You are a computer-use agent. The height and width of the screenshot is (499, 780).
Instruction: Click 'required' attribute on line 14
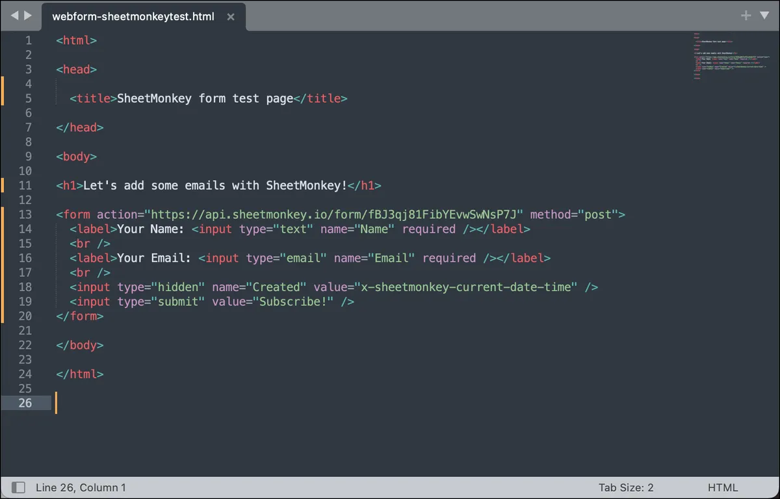tap(428, 229)
